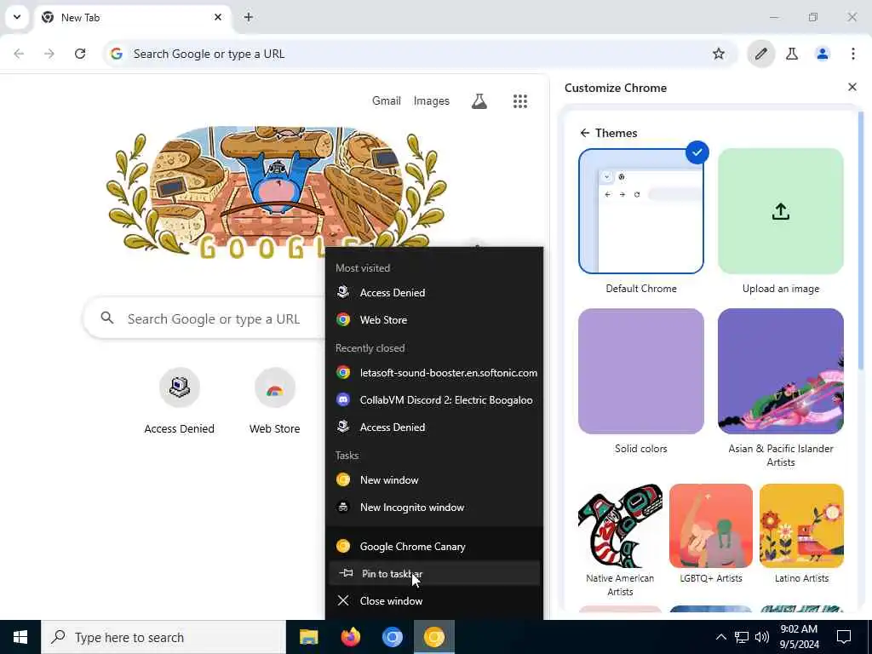Launch Google Chrome Canary from jump list

(x=433, y=547)
